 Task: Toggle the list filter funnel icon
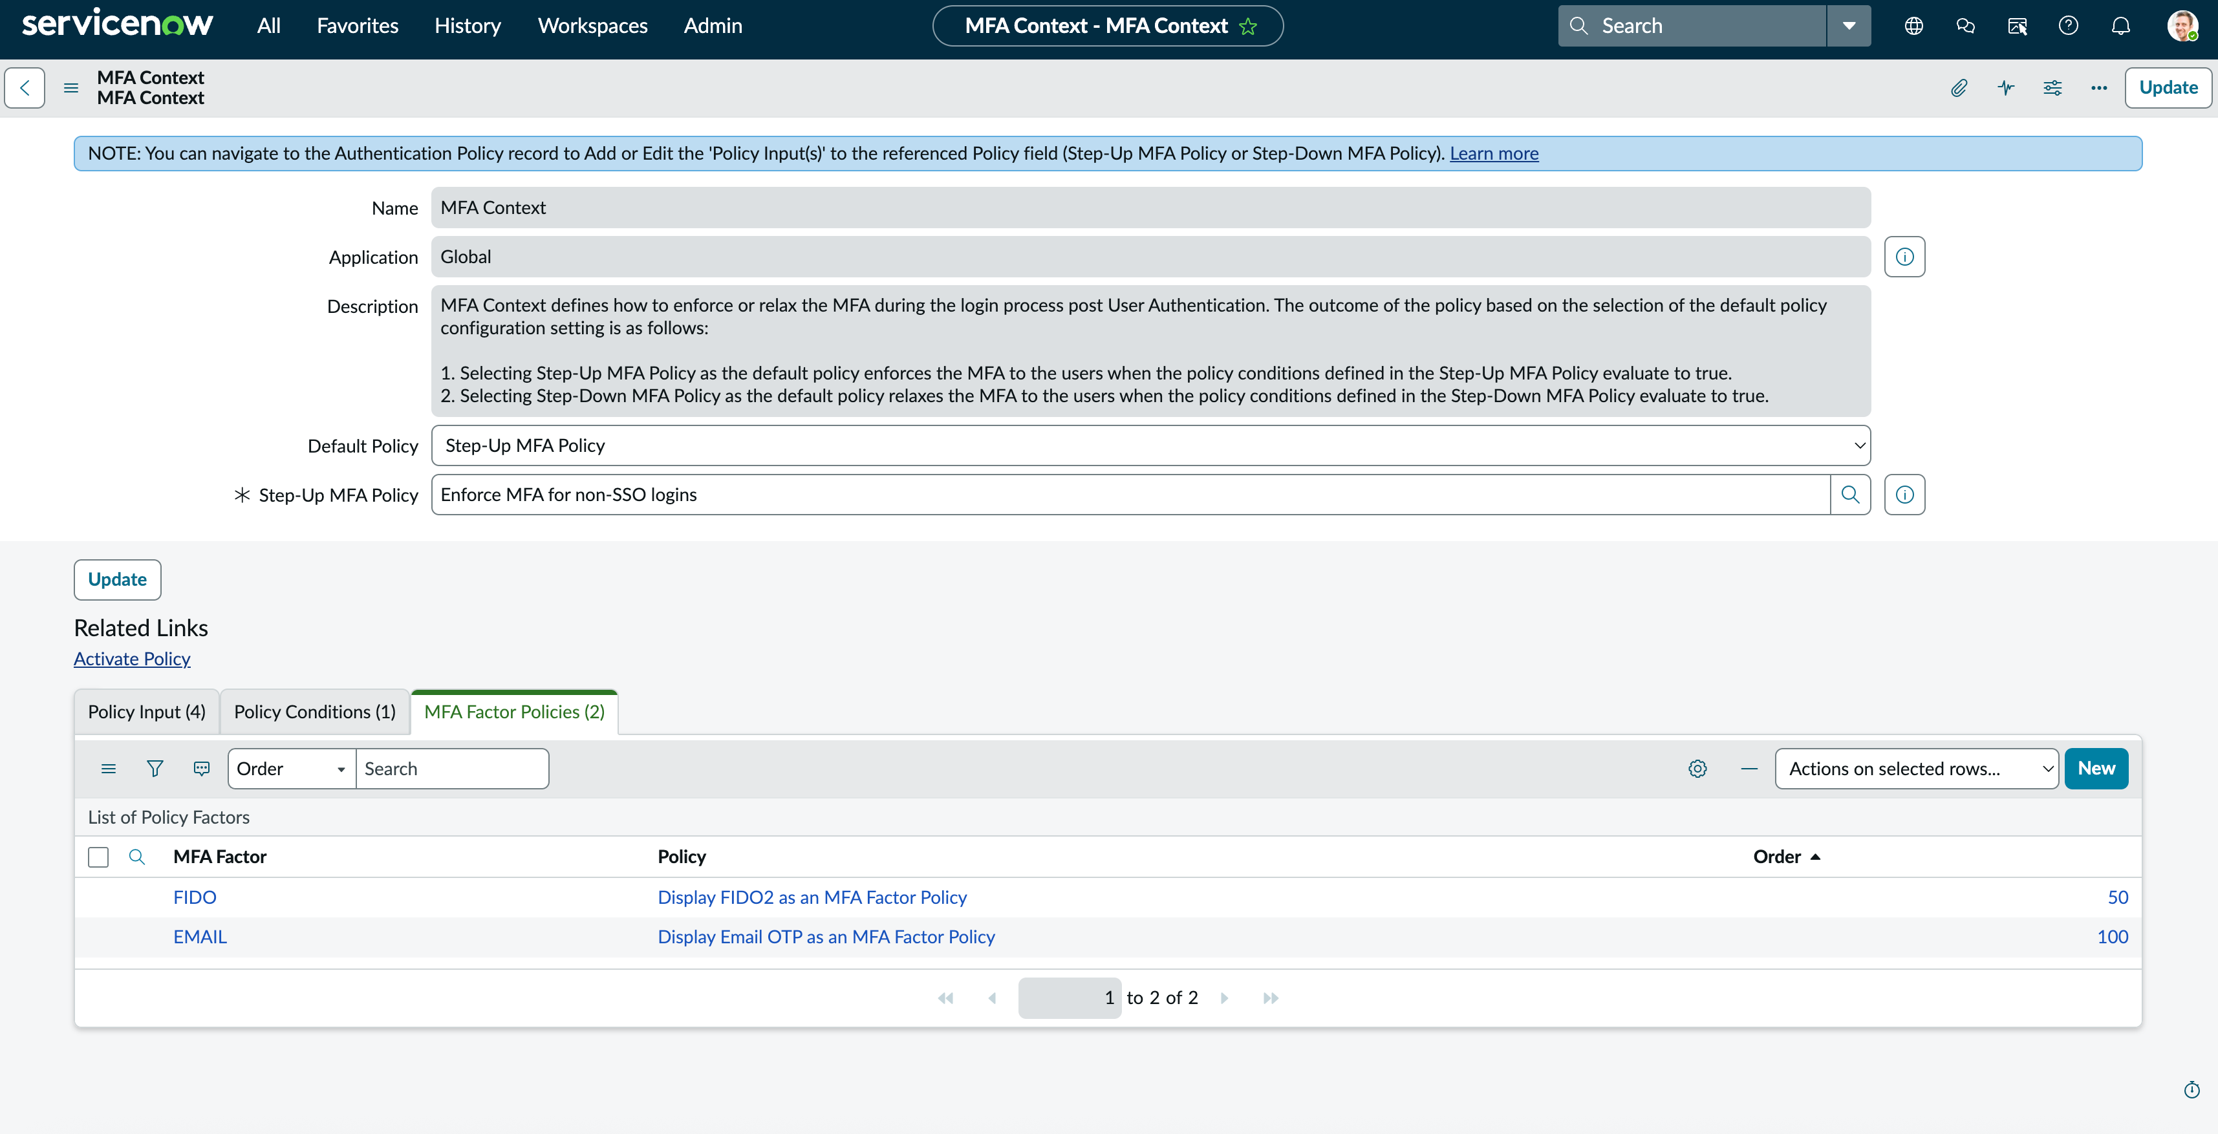[155, 769]
